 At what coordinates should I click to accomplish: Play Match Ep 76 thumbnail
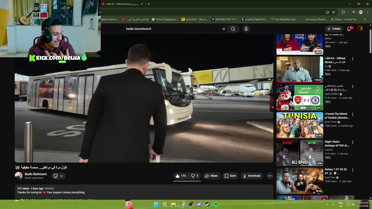tap(300, 44)
